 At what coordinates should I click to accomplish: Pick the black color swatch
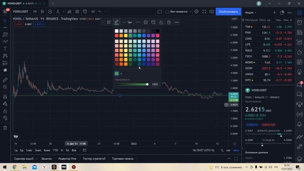tap(158, 31)
